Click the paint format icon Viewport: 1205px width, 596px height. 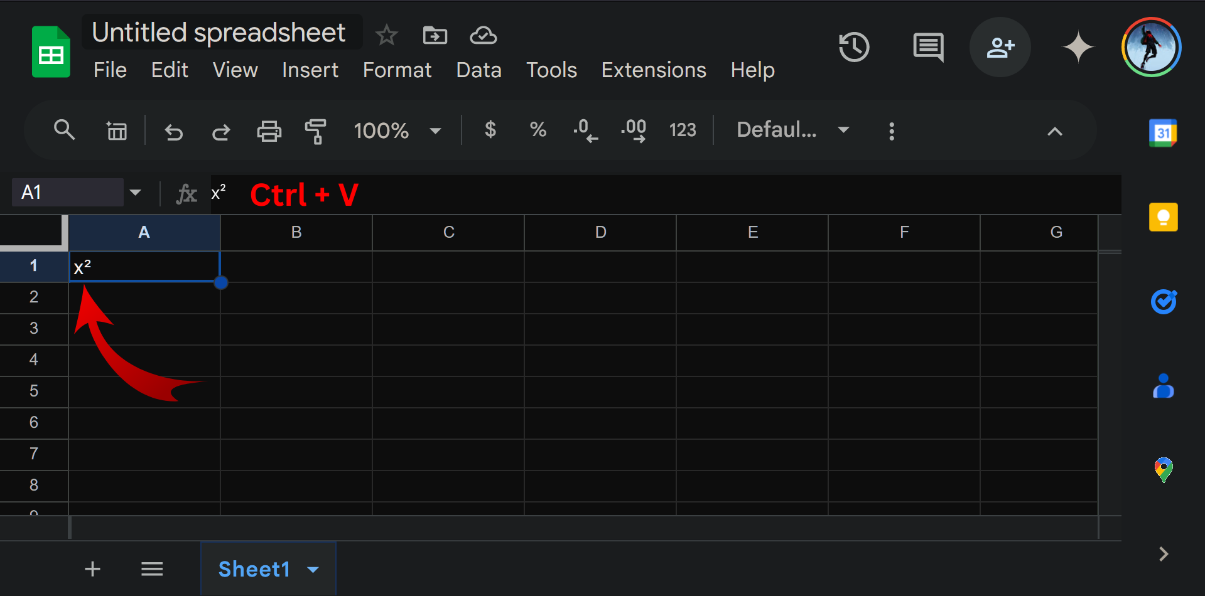315,131
